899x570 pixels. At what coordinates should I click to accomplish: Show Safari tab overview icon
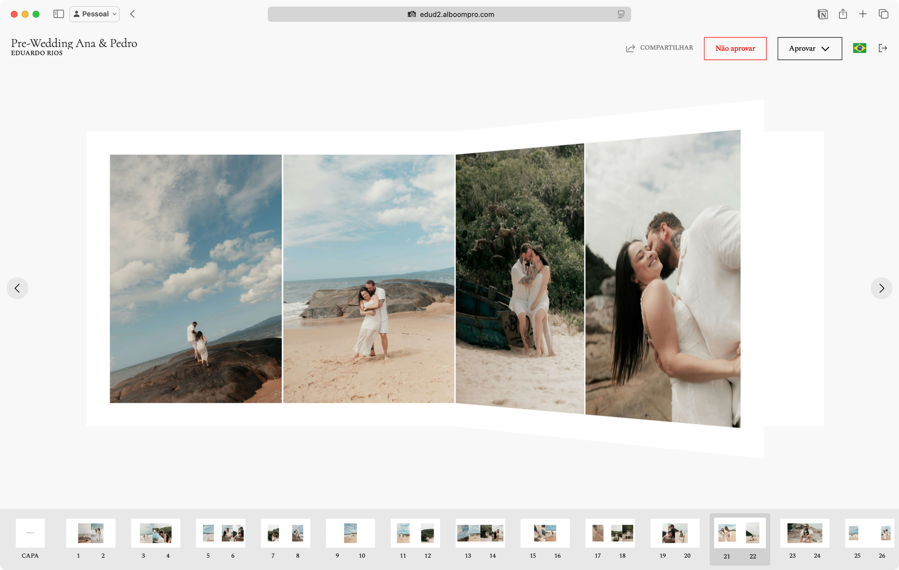(883, 14)
